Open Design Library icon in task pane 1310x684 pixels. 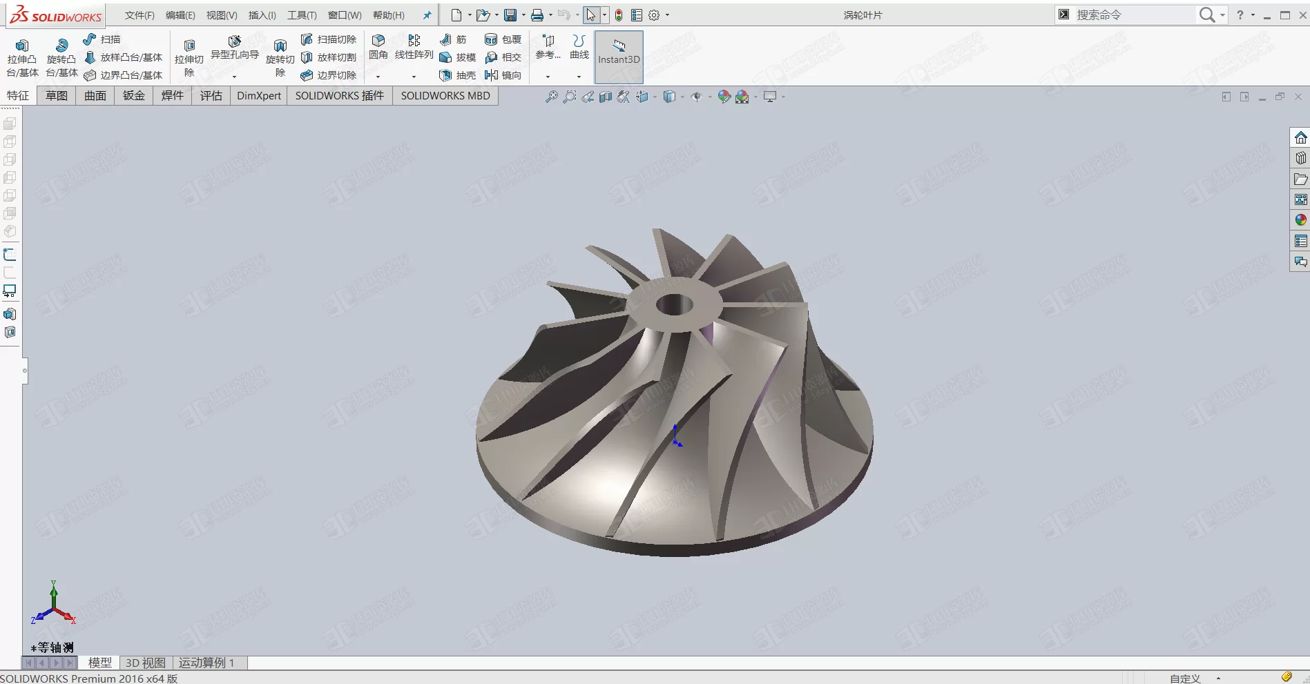click(x=1300, y=158)
